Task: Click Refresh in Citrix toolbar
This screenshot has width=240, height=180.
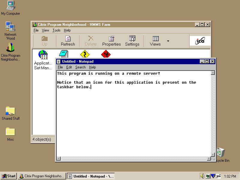Action: (68, 41)
